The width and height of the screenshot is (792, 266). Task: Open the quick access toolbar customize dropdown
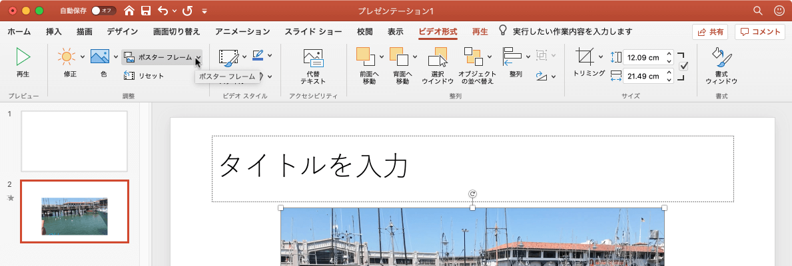(204, 11)
